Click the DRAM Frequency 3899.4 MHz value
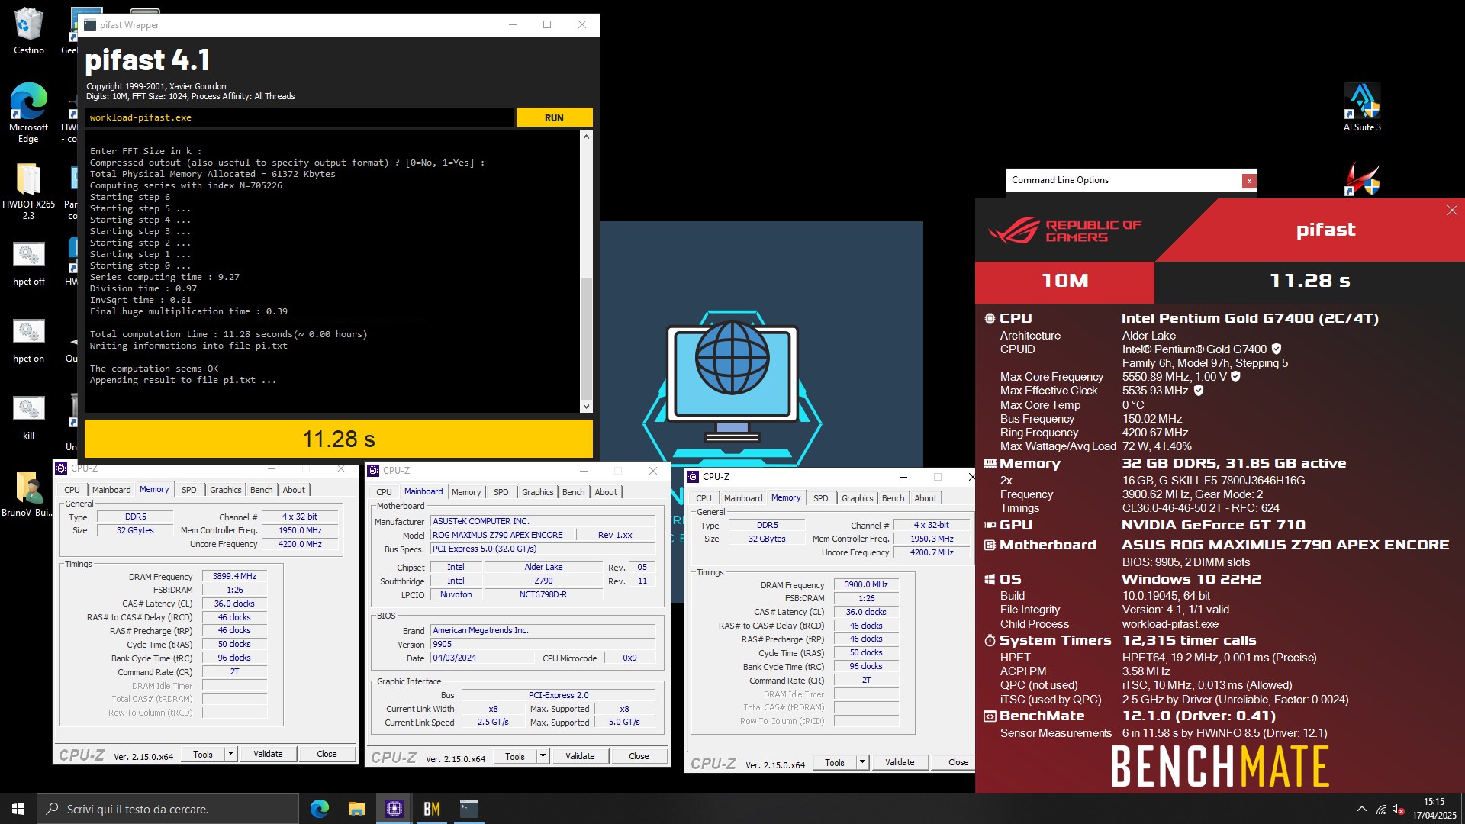This screenshot has height=824, width=1465. coord(234,577)
